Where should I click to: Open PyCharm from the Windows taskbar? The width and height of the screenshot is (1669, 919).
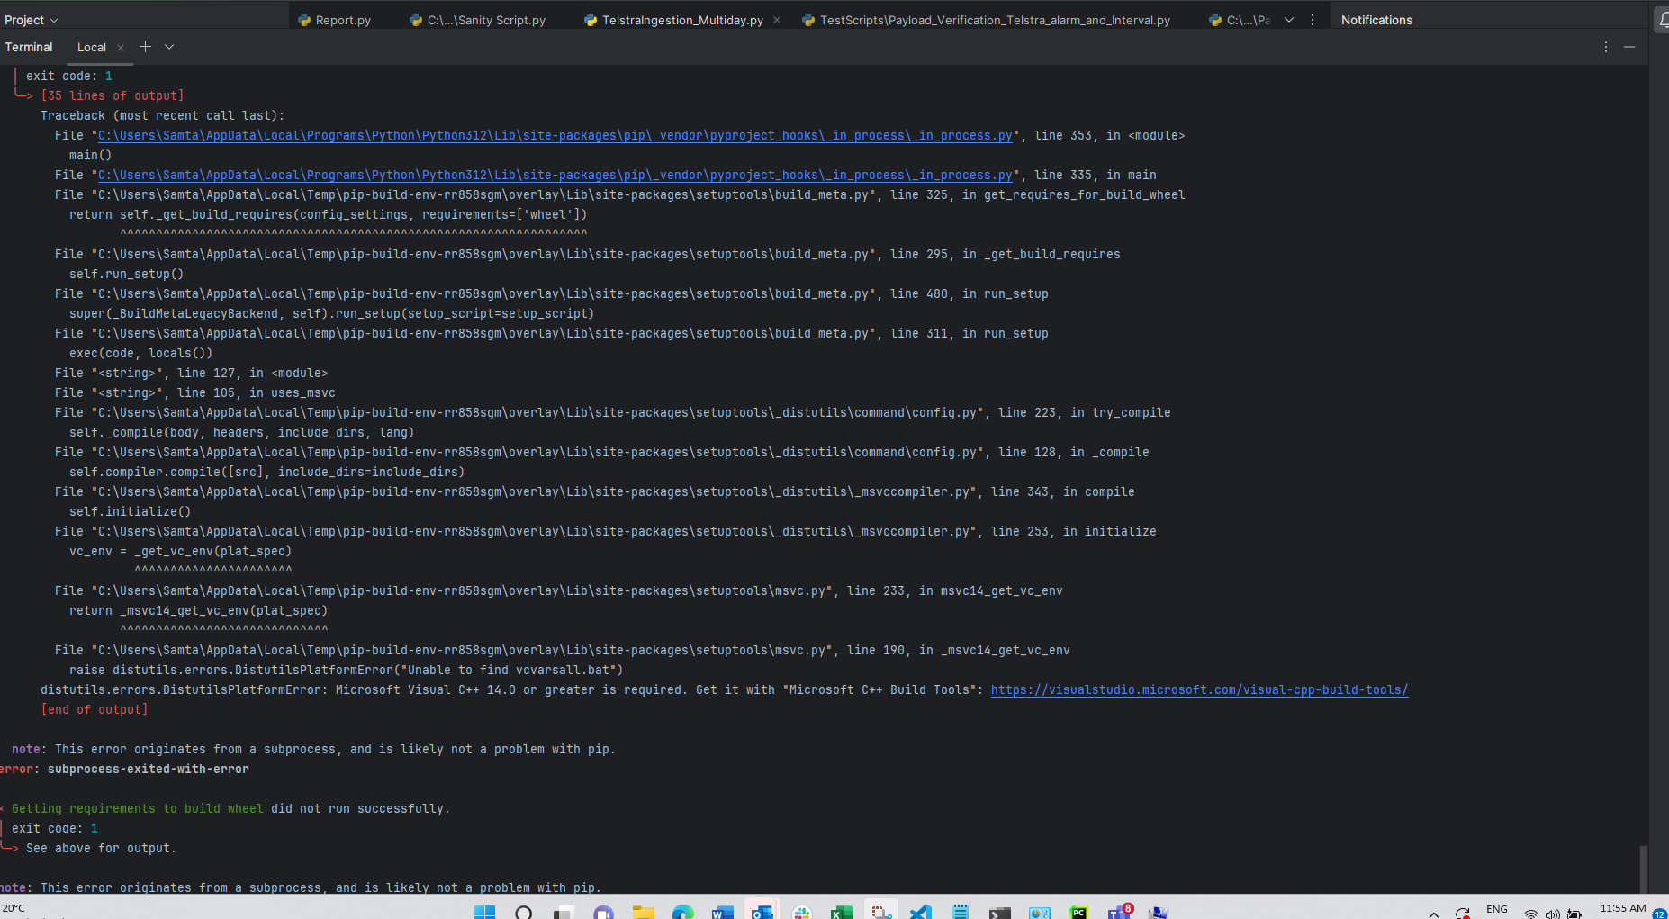pos(1078,912)
